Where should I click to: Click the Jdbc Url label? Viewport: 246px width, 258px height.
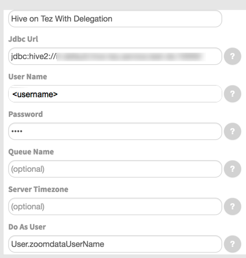click(x=23, y=39)
